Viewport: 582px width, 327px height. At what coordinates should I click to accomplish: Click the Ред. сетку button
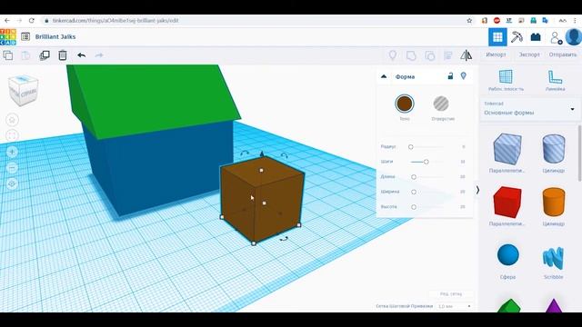(x=451, y=293)
